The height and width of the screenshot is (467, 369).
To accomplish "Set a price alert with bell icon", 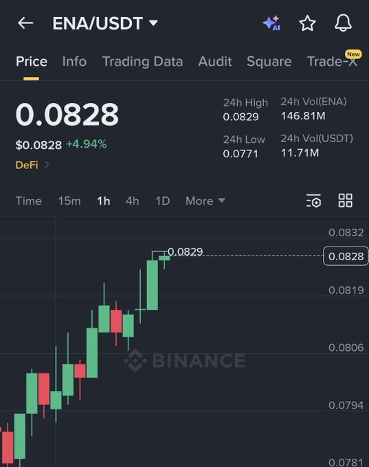I will click(x=343, y=23).
